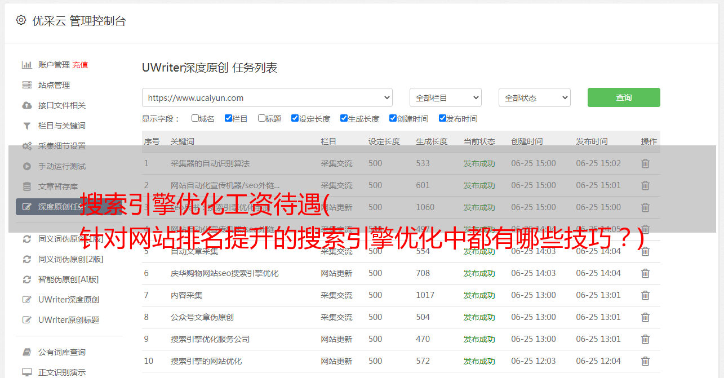This screenshot has width=724, height=378.
Task: Open 手动运行测试 in the sidebar
Action: (62, 166)
